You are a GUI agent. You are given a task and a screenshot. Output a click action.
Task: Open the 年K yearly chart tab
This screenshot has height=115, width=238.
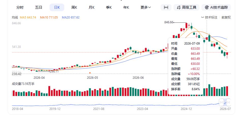tap(126, 7)
